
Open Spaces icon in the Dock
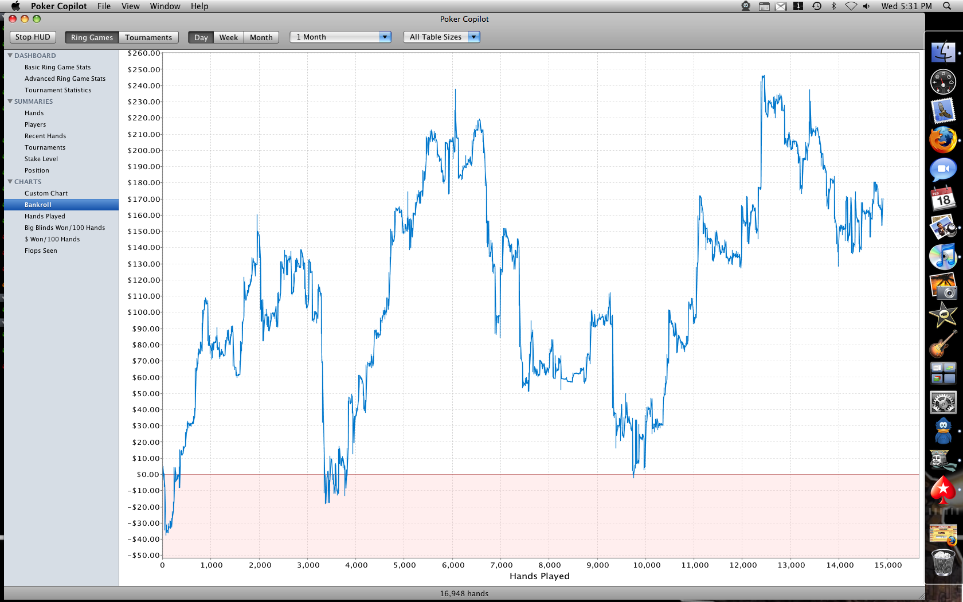pos(943,373)
